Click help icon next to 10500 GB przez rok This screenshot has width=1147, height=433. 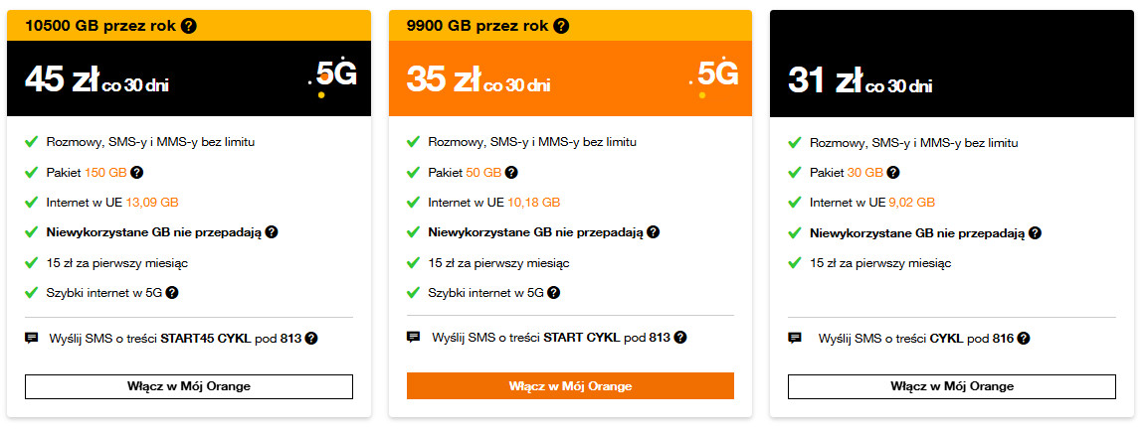[x=189, y=26]
